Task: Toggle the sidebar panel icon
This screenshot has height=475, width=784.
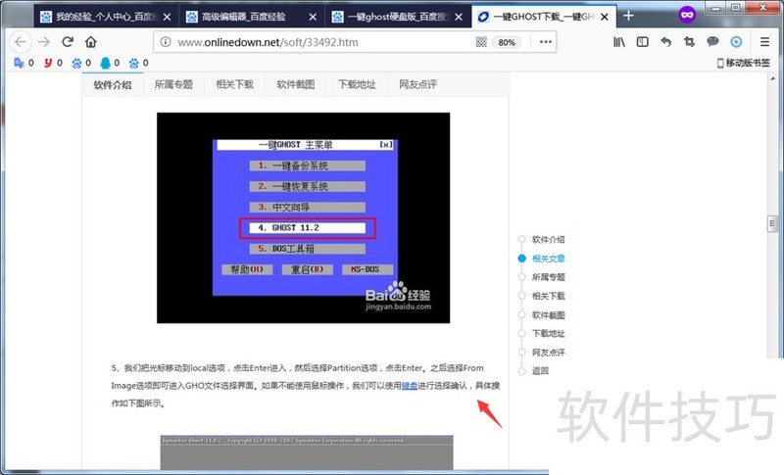Action: pyautogui.click(x=643, y=42)
